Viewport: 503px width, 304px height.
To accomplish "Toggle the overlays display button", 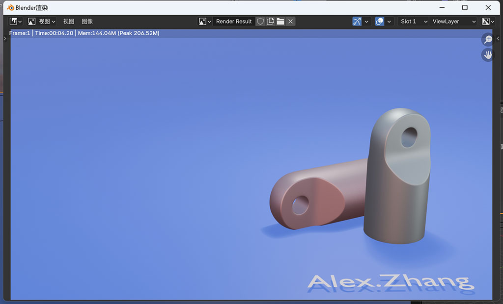I will coord(379,22).
